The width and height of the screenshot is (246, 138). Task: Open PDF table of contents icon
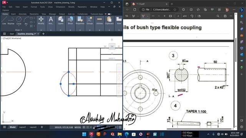click(x=126, y=16)
